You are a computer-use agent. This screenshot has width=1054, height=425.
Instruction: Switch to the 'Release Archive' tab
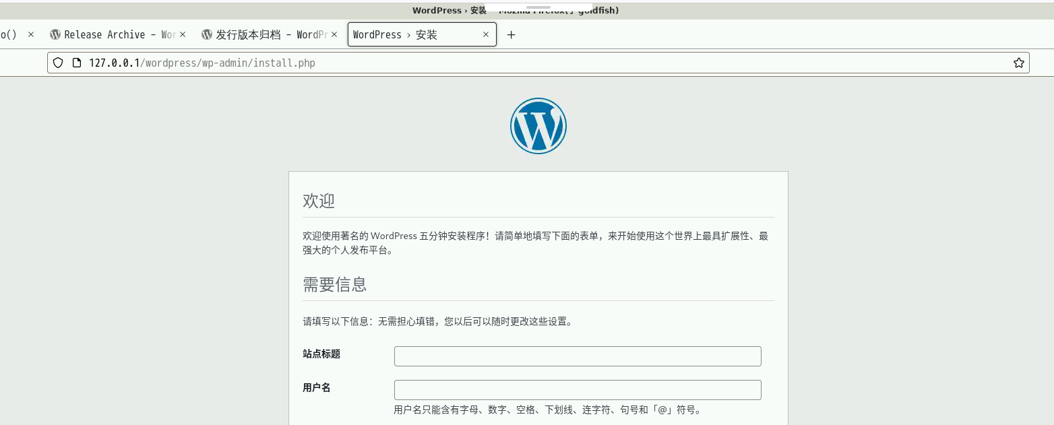[118, 34]
